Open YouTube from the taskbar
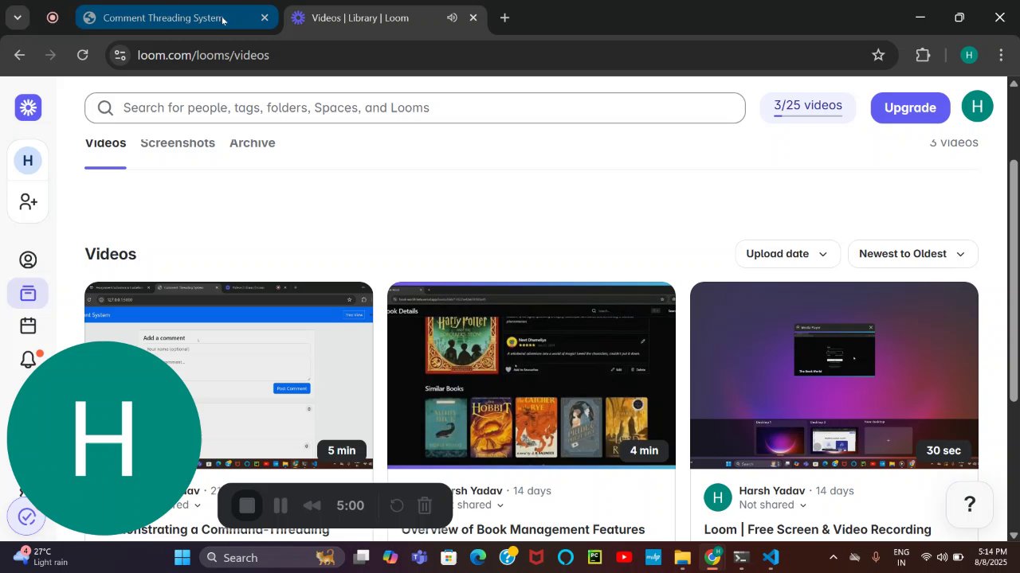This screenshot has width=1020, height=573. click(624, 557)
